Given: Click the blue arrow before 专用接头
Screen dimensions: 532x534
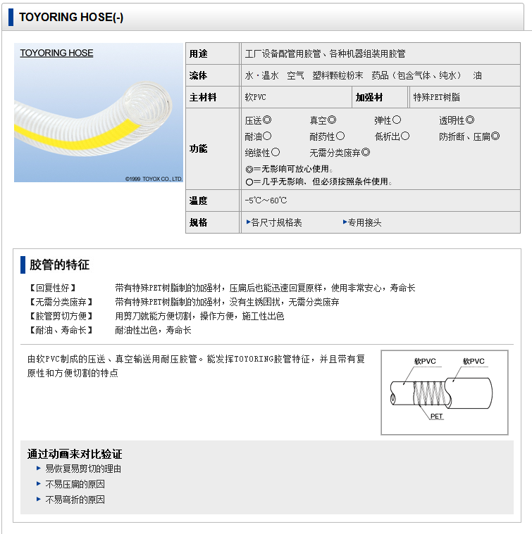Looking at the screenshot, I should click(x=345, y=222).
